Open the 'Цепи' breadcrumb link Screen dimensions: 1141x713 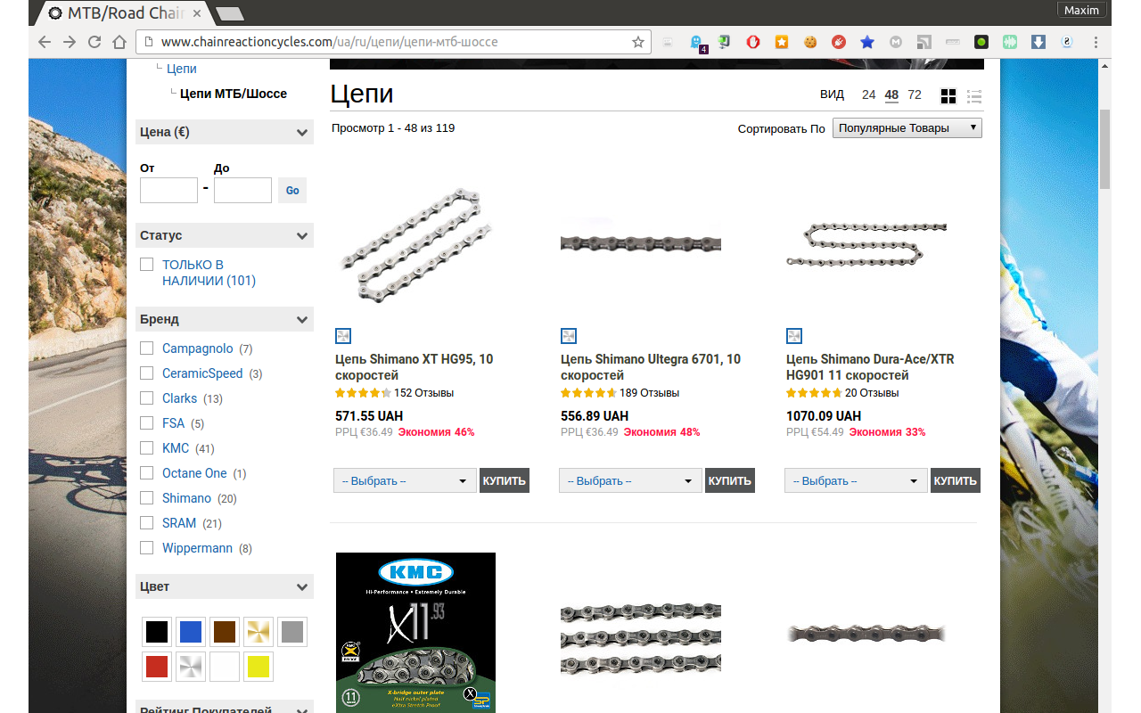tap(182, 69)
